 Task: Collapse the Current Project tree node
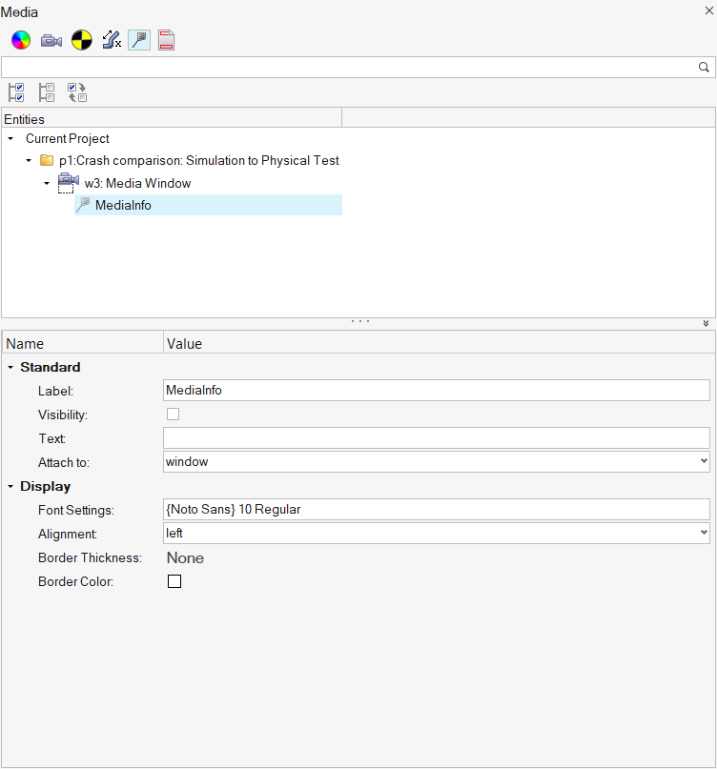[x=10, y=139]
